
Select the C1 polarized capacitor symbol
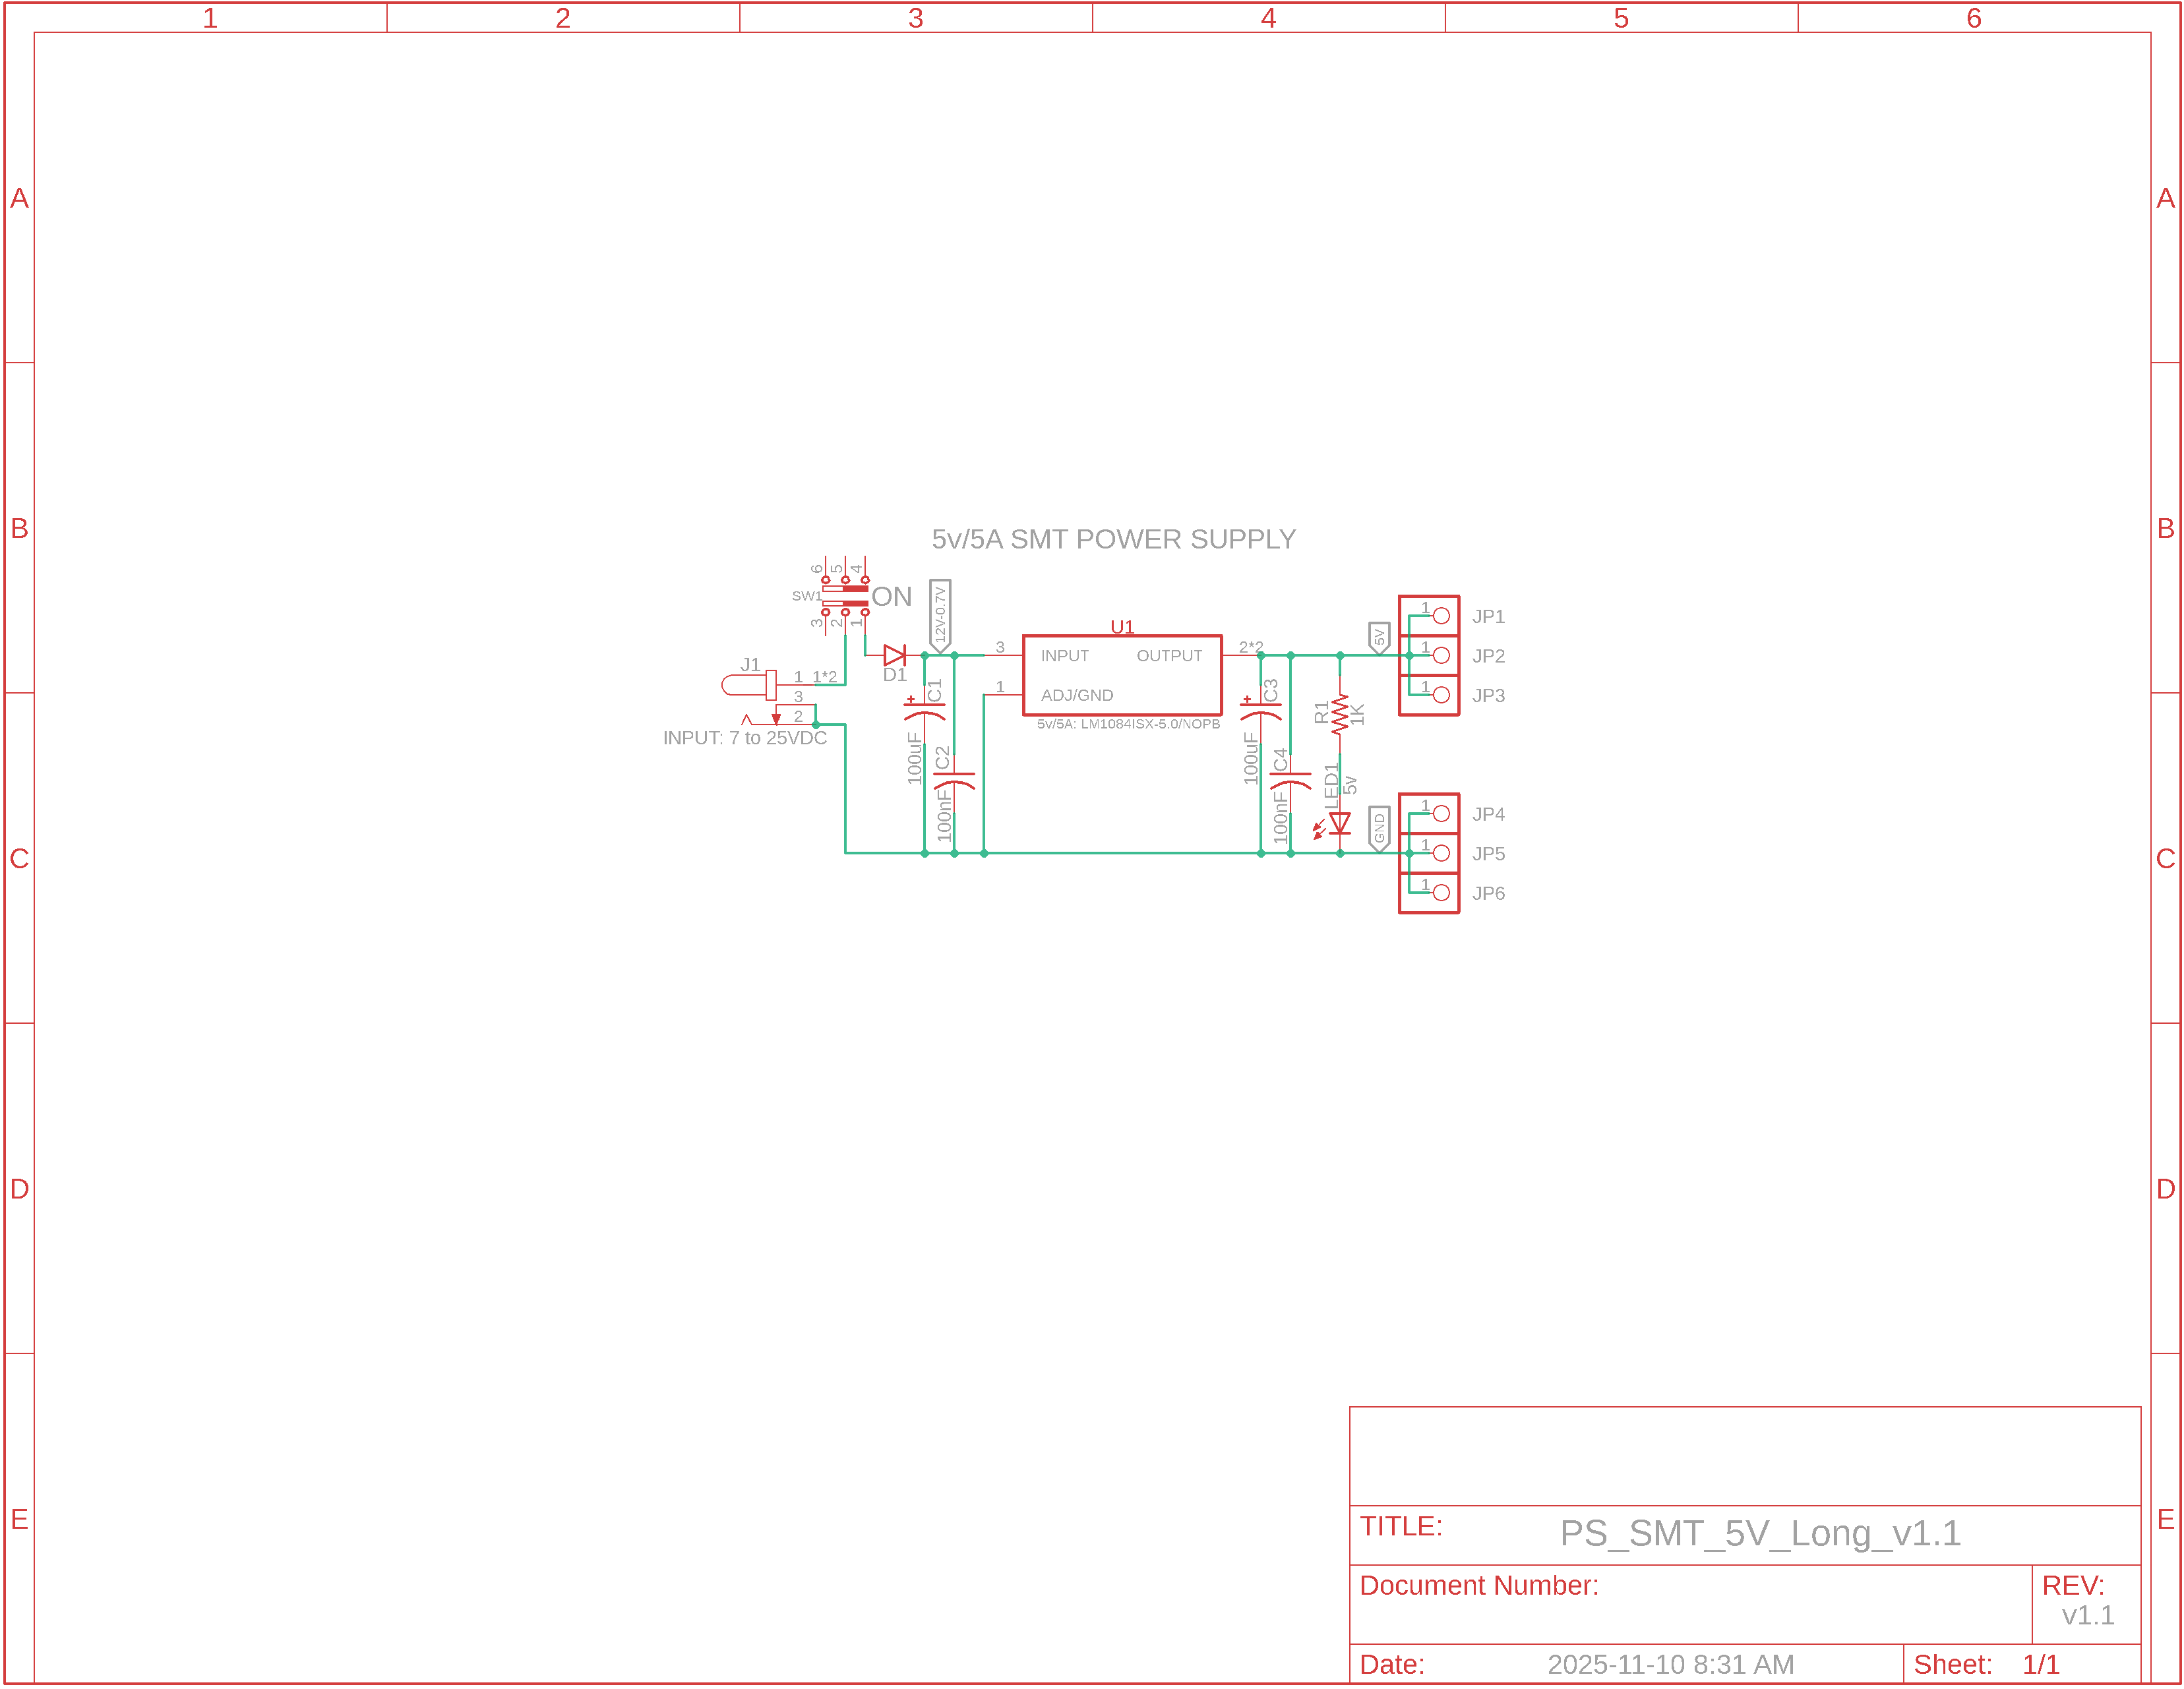(924, 711)
